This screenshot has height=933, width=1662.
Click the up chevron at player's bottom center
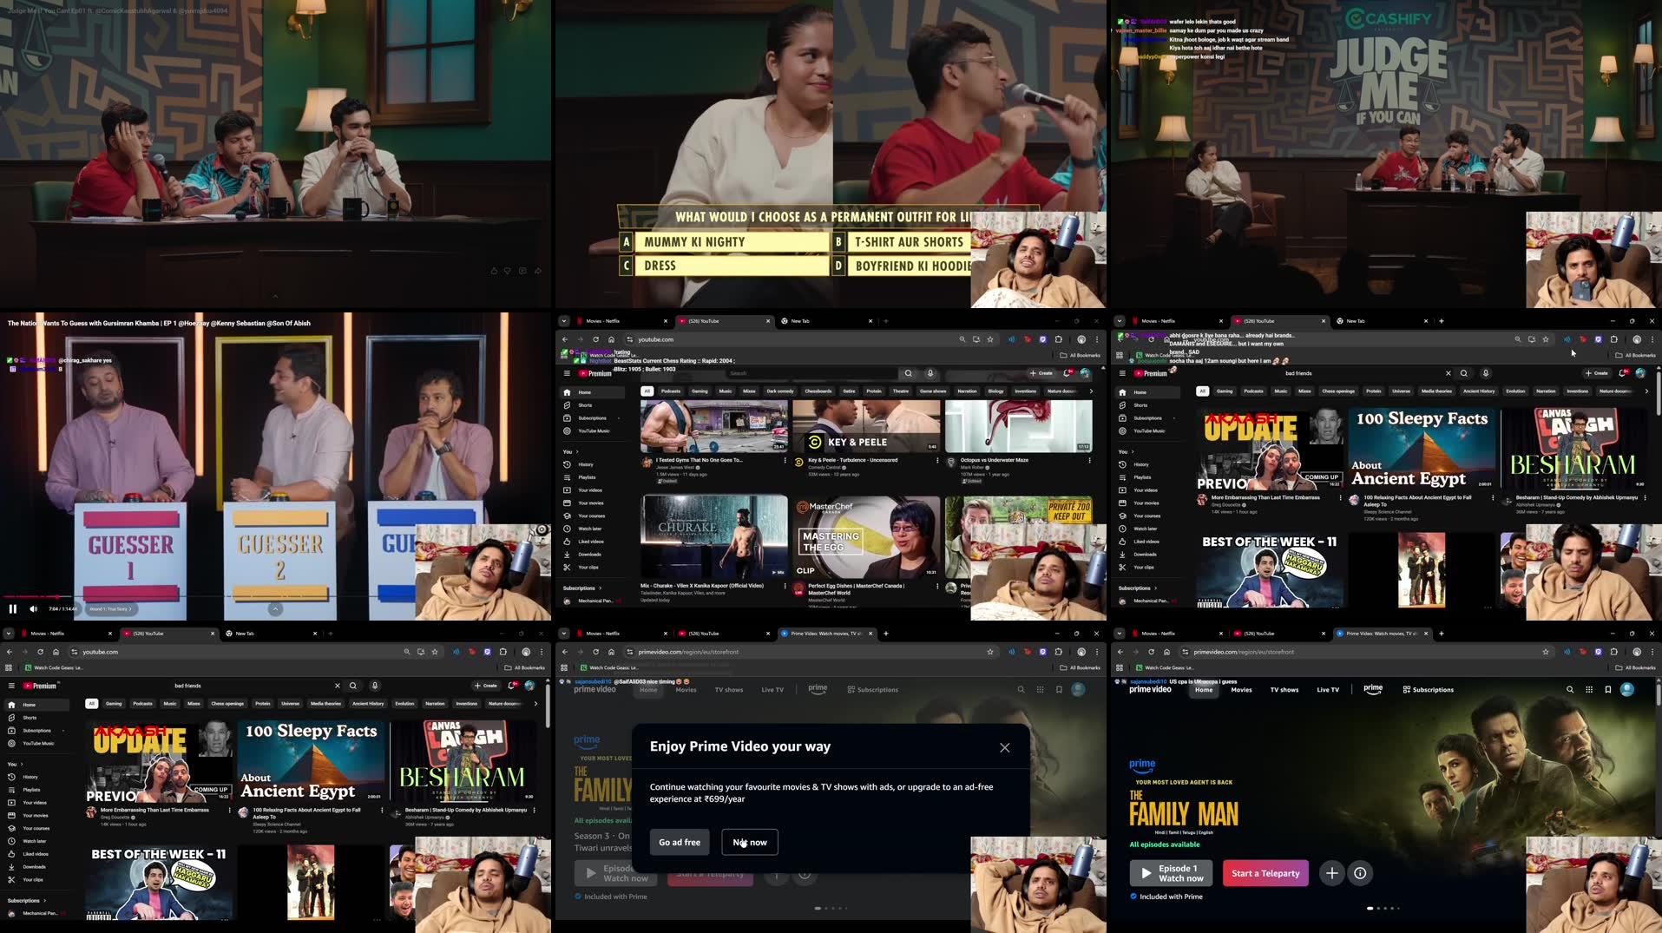275,609
